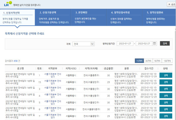Click 전세(서울용산구) cell
Screen dimensions: 176x120
tap(91, 89)
